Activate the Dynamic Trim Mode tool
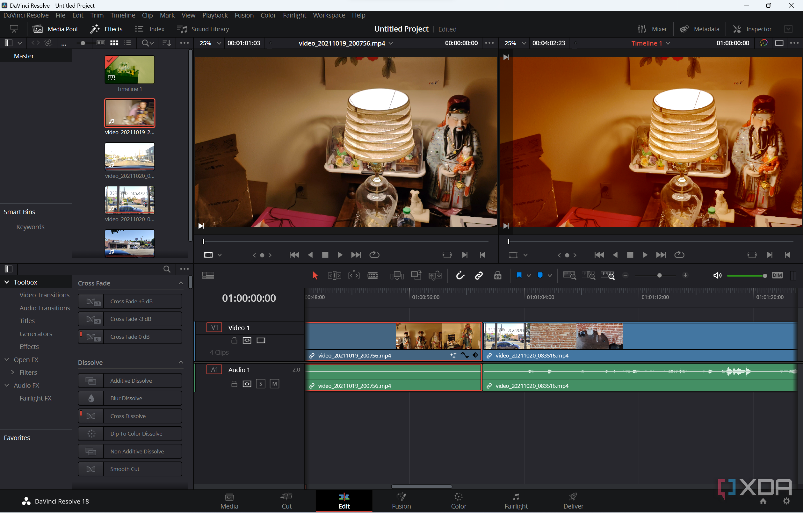This screenshot has height=513, width=803. click(354, 276)
